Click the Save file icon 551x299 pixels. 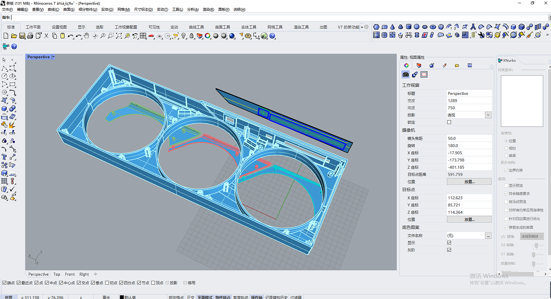(x=22, y=36)
